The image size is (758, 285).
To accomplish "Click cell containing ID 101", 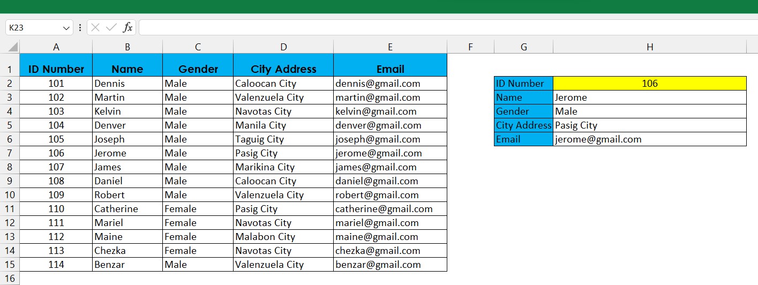I will (x=56, y=84).
